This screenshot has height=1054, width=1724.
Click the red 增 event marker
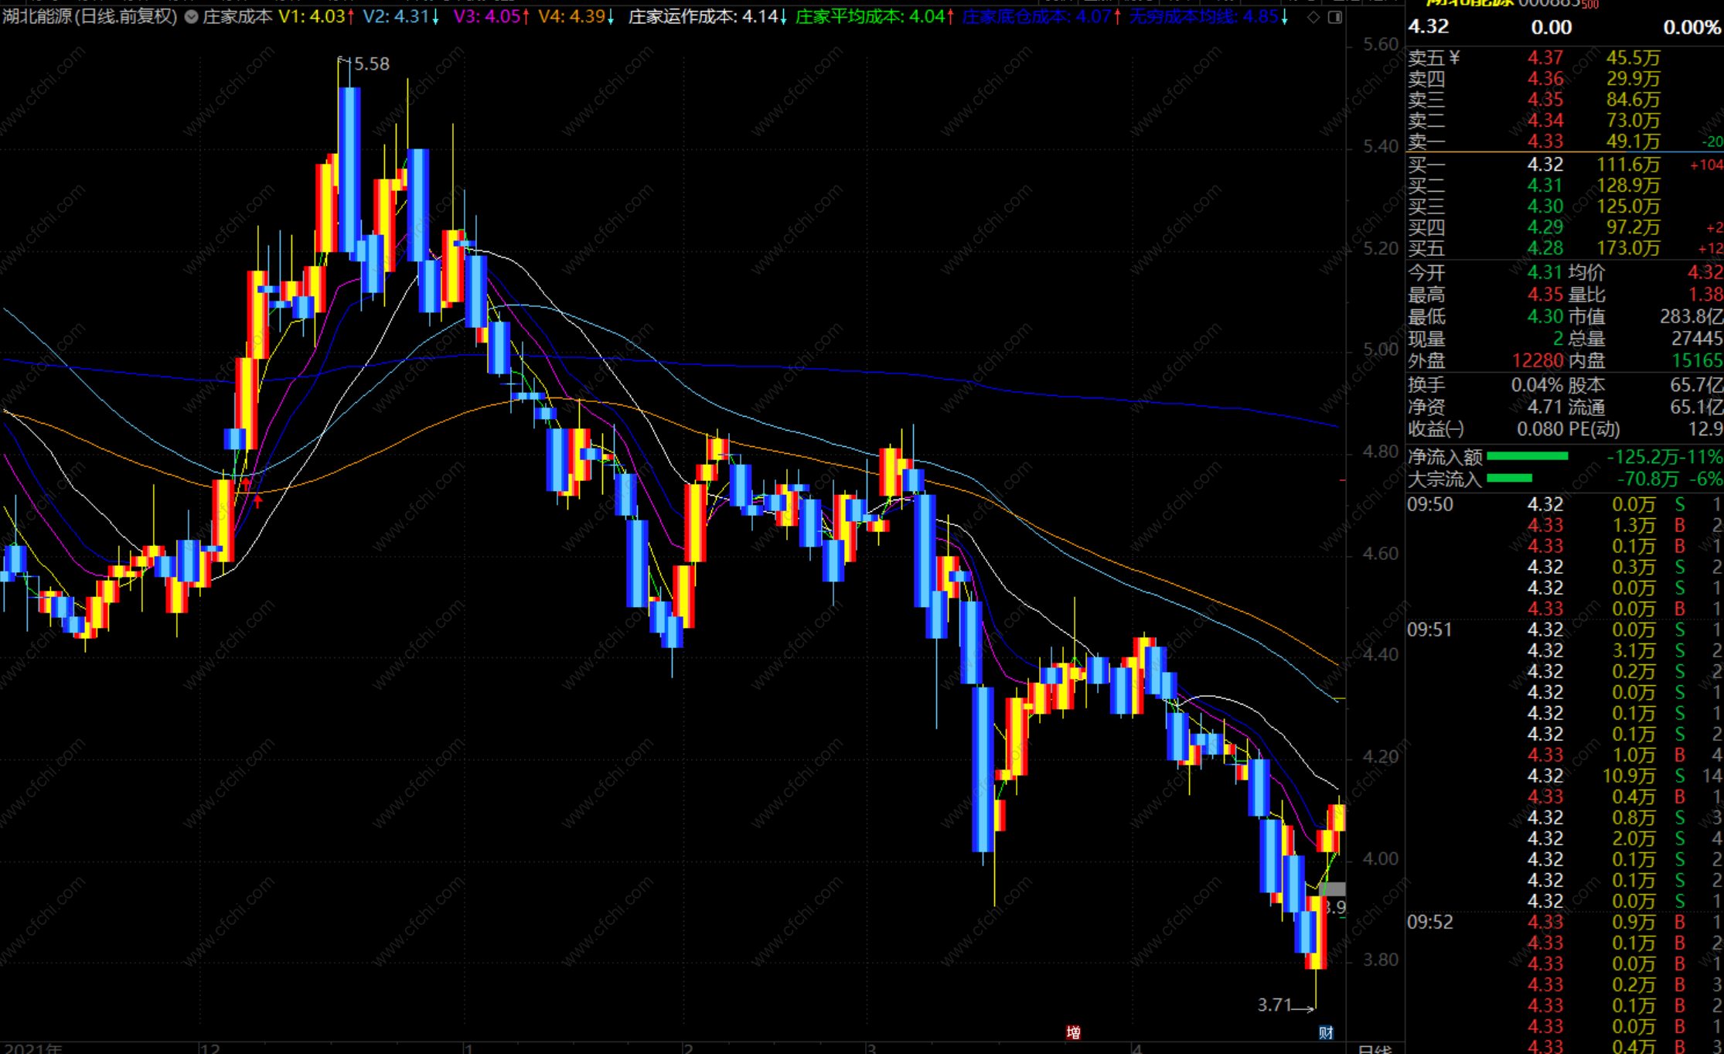(x=1073, y=1032)
